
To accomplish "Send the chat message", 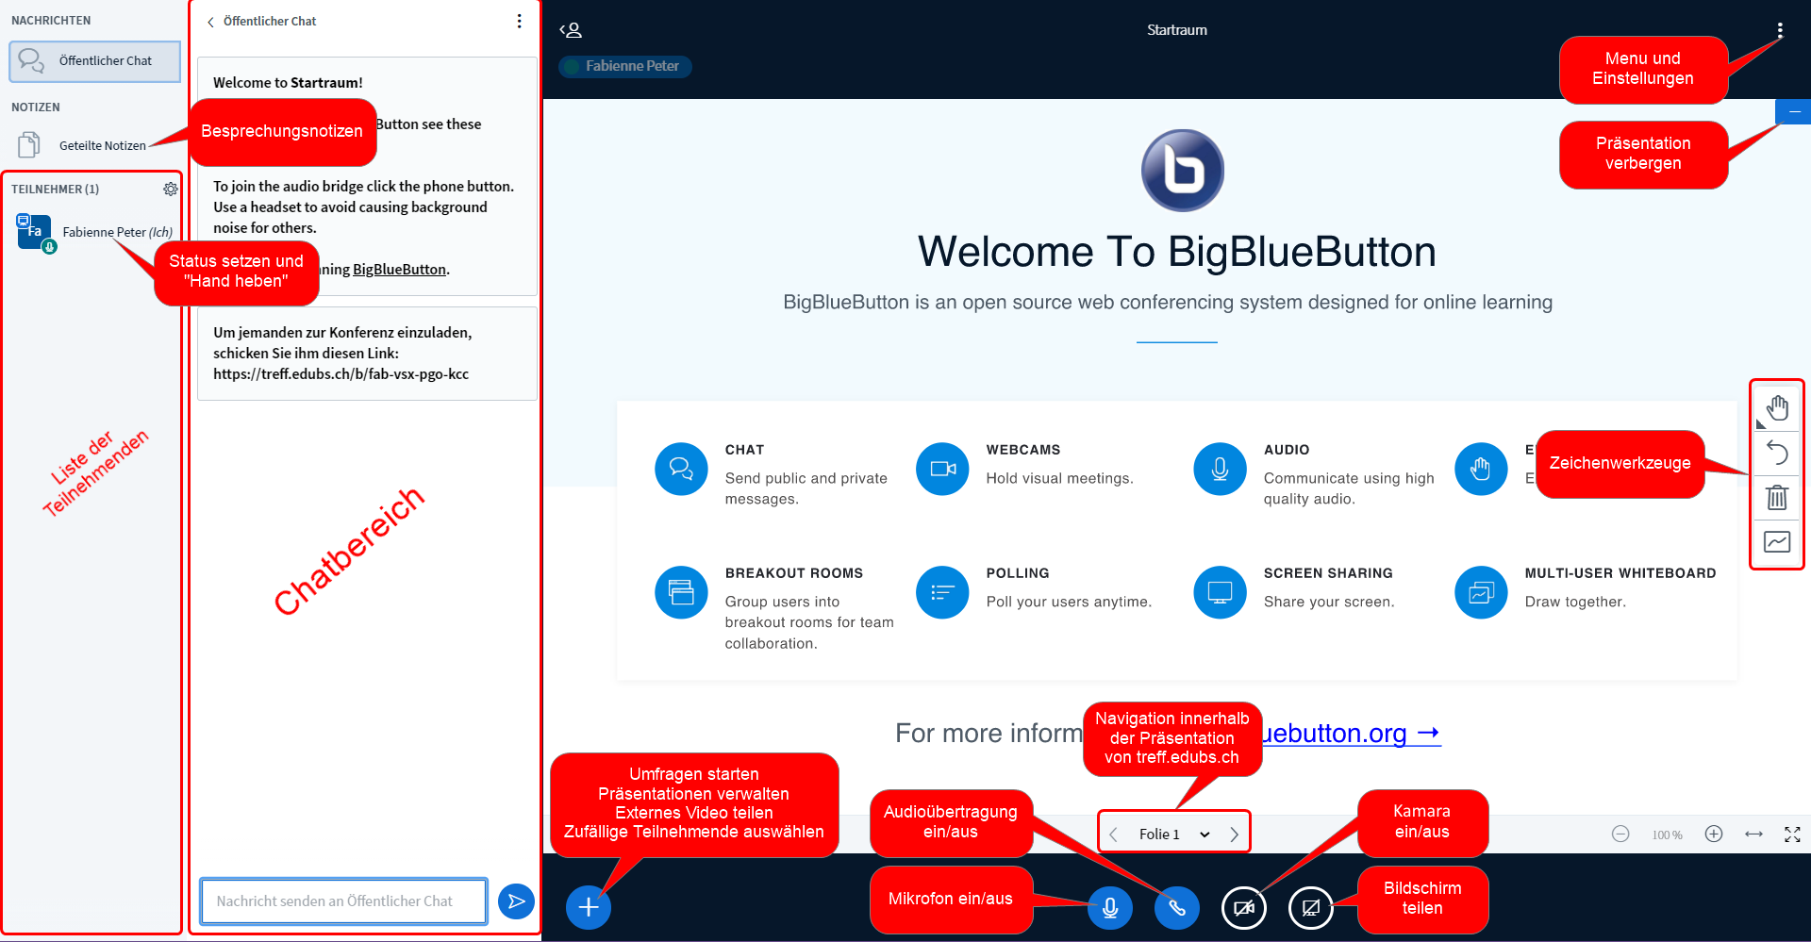I will click(516, 901).
